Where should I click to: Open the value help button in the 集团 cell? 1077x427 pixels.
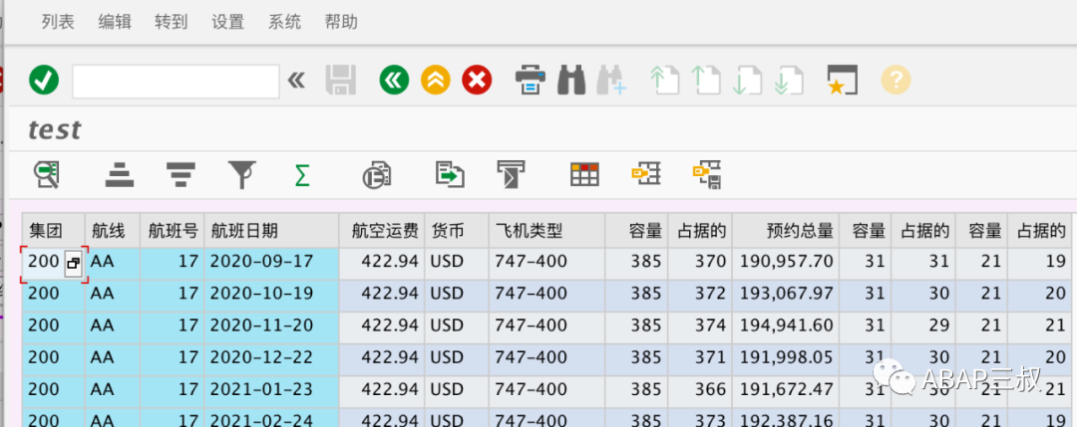[73, 263]
